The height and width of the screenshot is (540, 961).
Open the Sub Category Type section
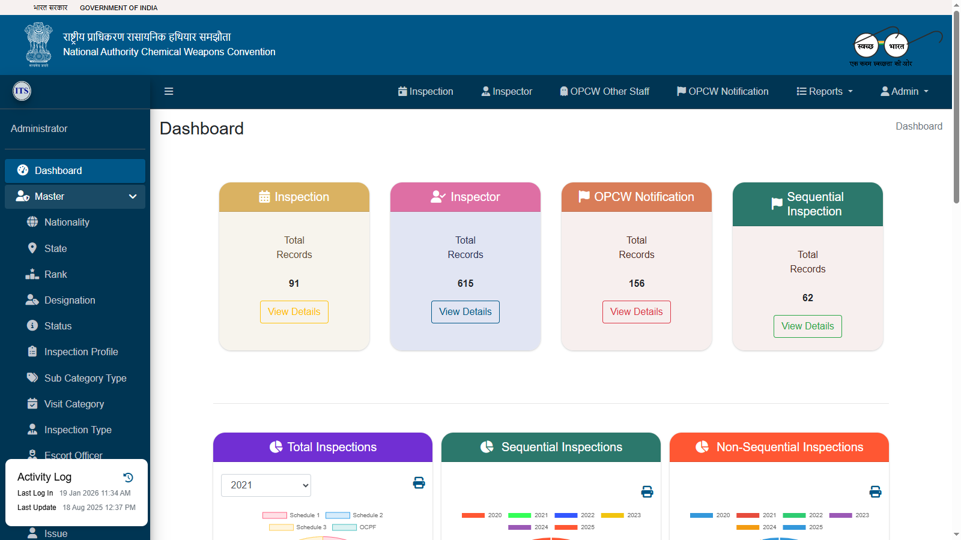[85, 378]
